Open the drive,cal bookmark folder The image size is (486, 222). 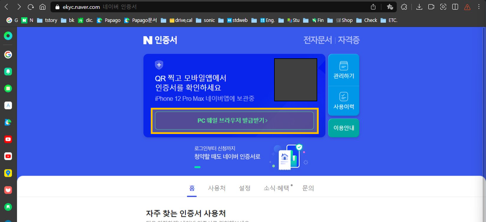(176, 20)
